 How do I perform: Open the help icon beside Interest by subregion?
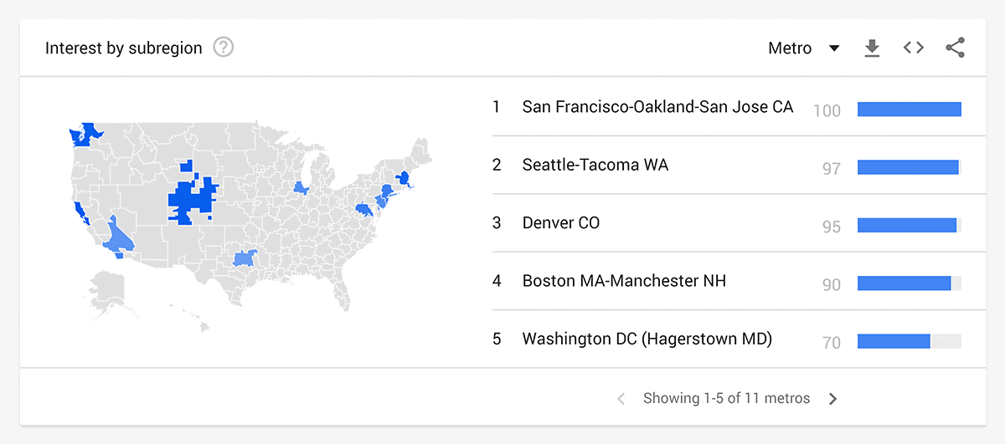(x=223, y=48)
